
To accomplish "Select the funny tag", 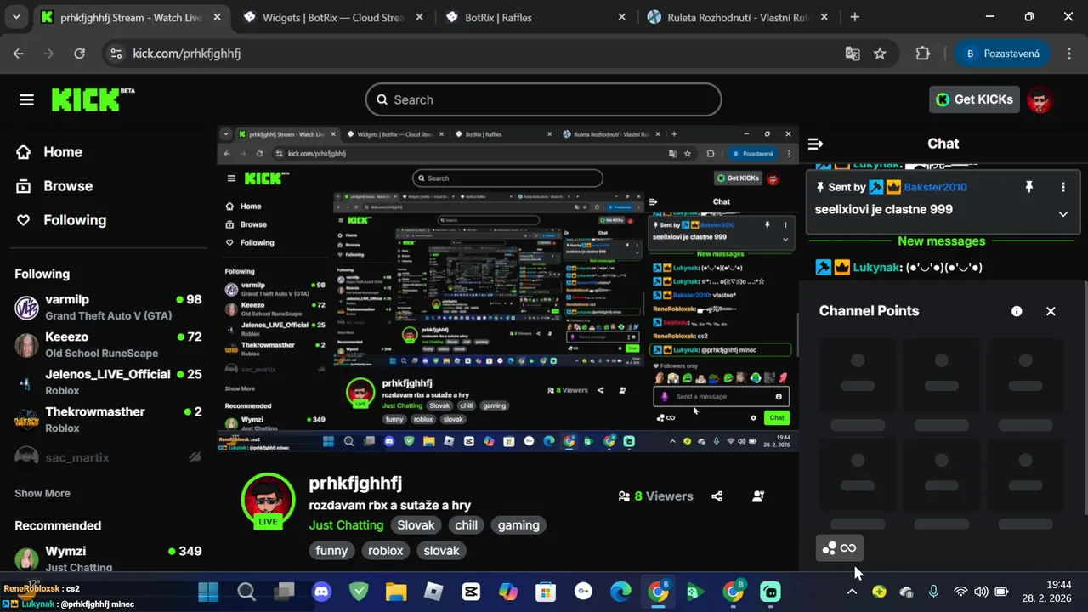I will pos(331,551).
